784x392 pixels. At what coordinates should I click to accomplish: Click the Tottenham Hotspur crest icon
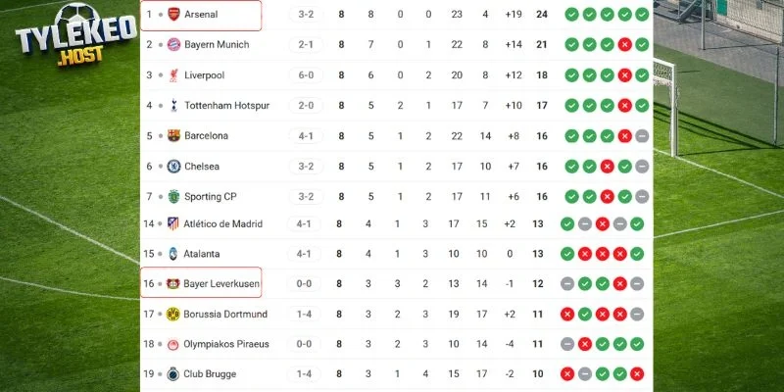point(173,105)
